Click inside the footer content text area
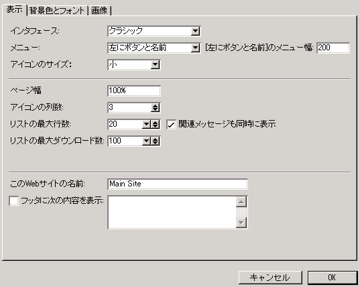 click(x=172, y=213)
